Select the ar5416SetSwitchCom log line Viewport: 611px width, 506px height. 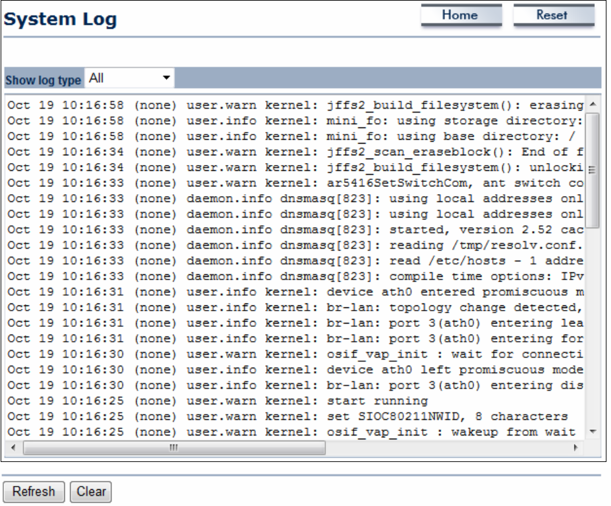[x=295, y=183]
